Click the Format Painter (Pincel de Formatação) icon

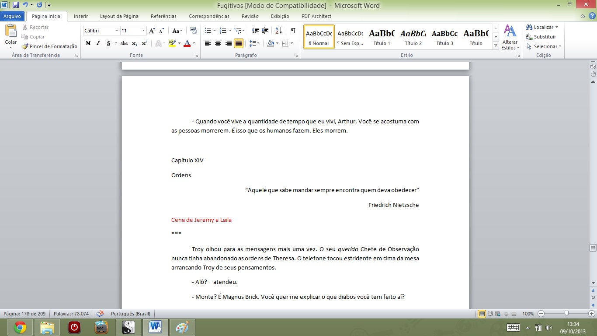(x=25, y=46)
